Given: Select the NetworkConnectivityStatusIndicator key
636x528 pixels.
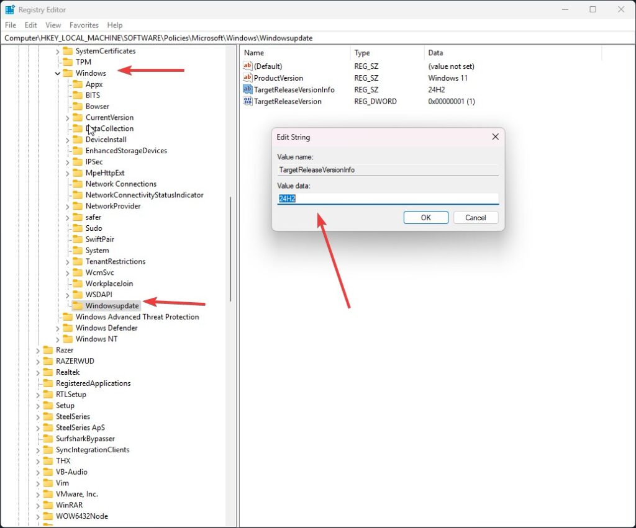Looking at the screenshot, I should coord(144,195).
